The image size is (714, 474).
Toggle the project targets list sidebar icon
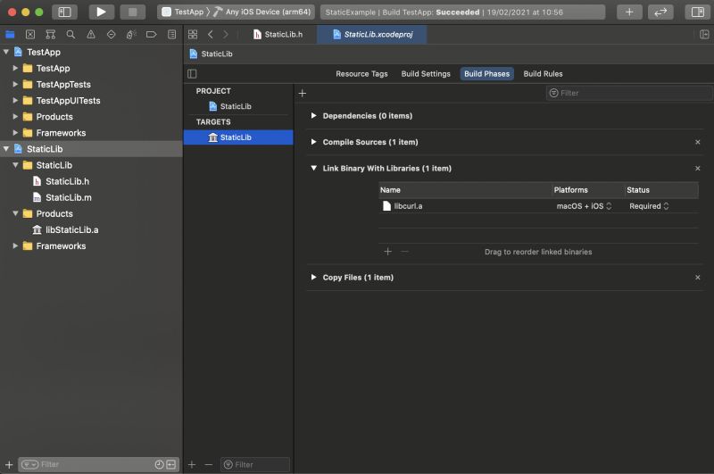[192, 74]
